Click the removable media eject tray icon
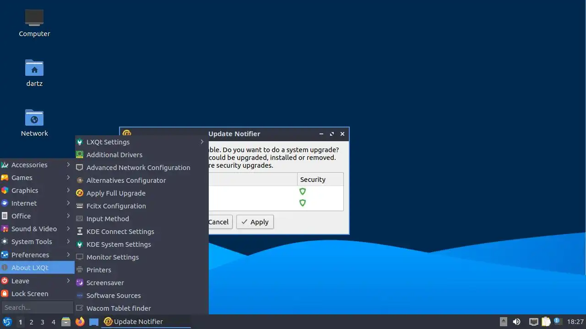This screenshot has width=586, height=329. [503, 321]
